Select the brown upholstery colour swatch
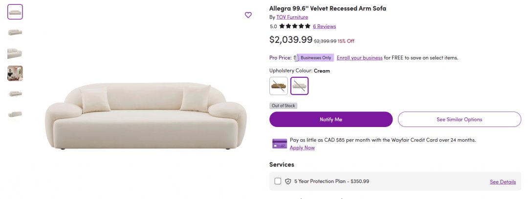528x199 pixels. coord(279,86)
